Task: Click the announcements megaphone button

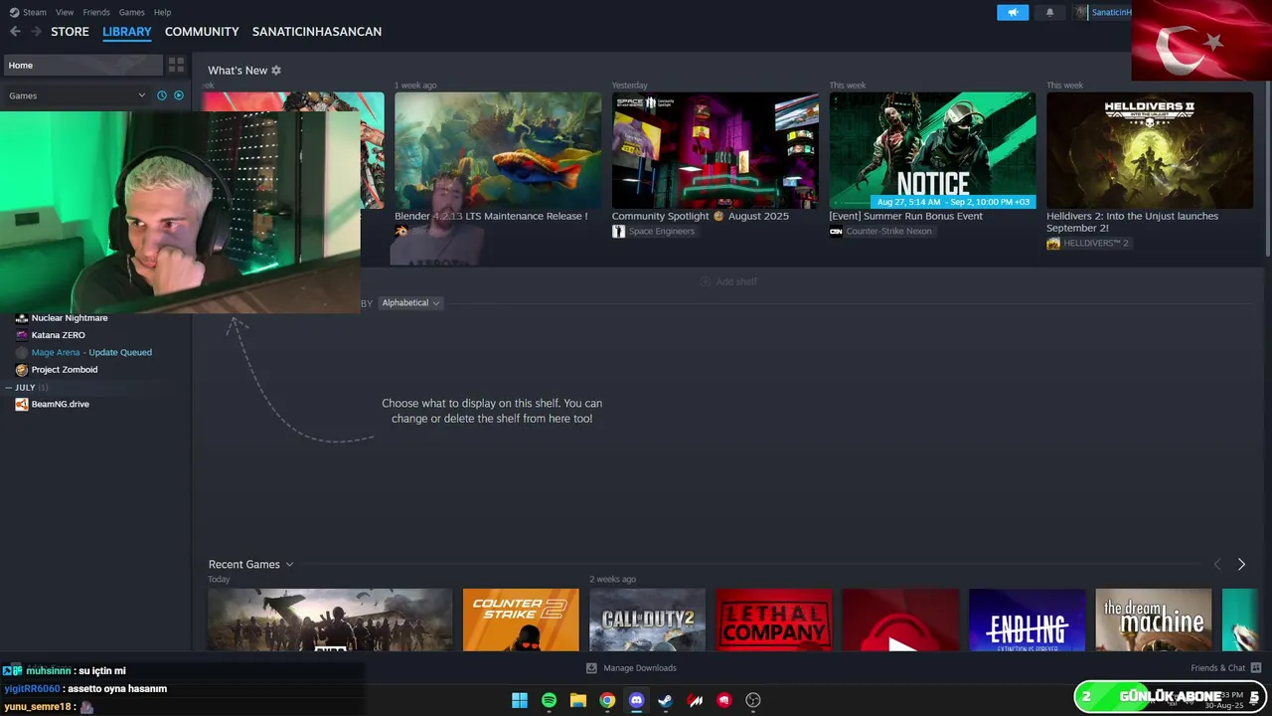Action: pyautogui.click(x=1013, y=12)
